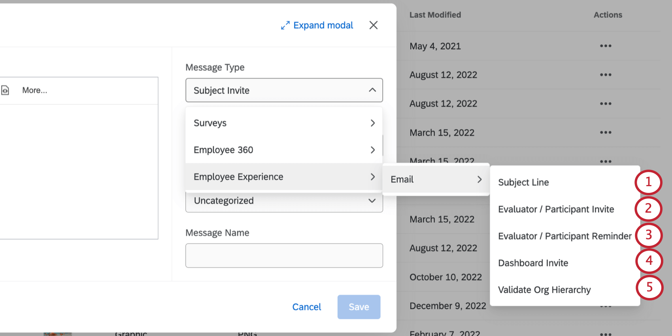
Task: Click the Expand modal arrows icon
Action: pos(285,26)
